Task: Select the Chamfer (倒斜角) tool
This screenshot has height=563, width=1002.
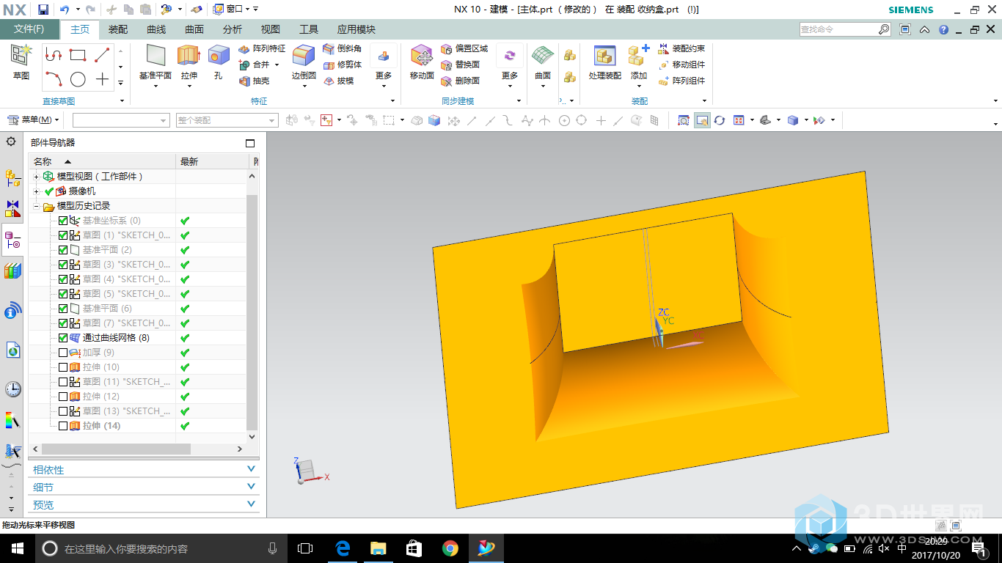Action: point(343,48)
